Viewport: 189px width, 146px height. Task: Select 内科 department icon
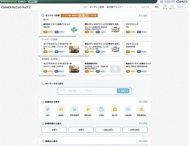click(x=48, y=109)
